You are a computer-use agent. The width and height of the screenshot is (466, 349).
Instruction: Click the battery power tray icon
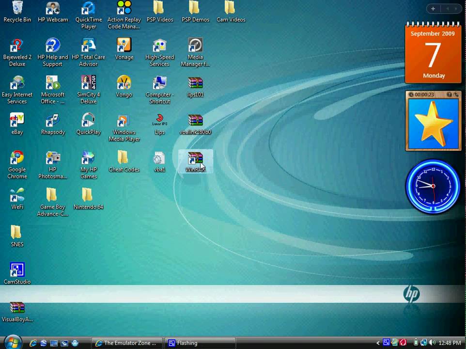[x=416, y=343]
